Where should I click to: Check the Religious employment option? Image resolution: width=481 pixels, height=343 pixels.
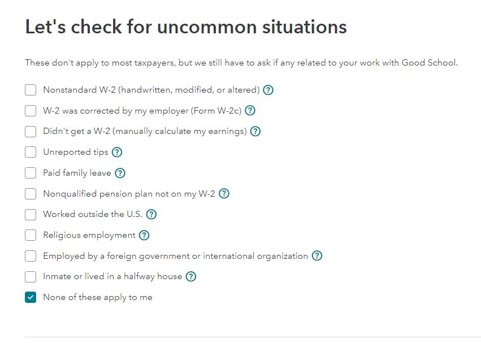(31, 235)
